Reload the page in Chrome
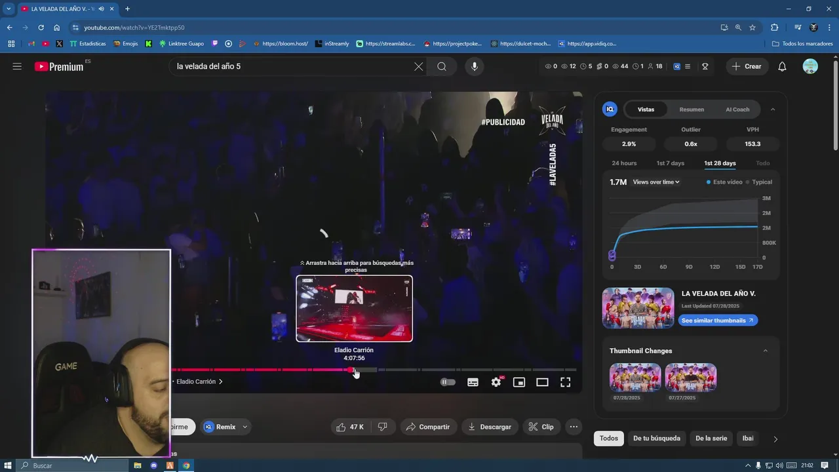This screenshot has height=472, width=839. point(41,28)
